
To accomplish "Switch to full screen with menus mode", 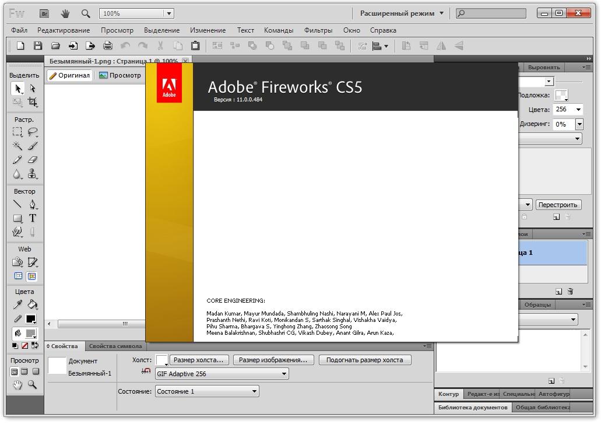I will coord(24,372).
